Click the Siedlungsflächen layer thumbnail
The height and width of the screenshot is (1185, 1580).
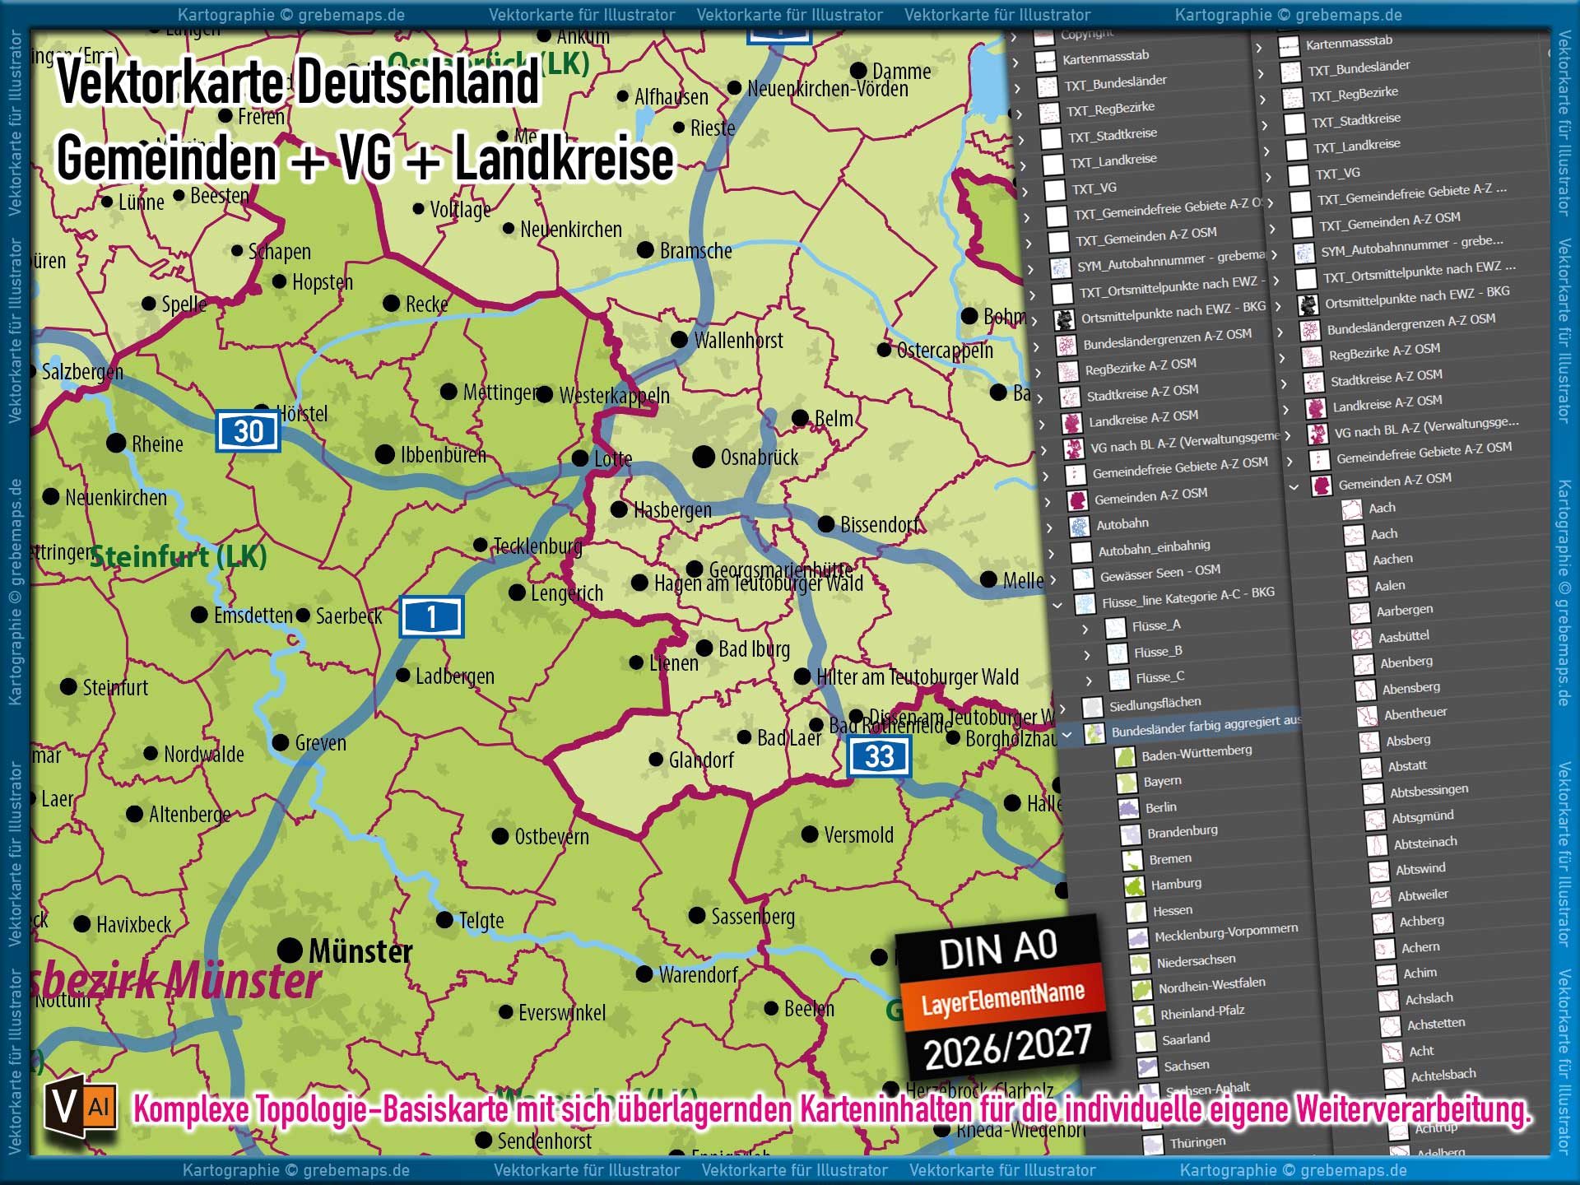(x=1092, y=707)
